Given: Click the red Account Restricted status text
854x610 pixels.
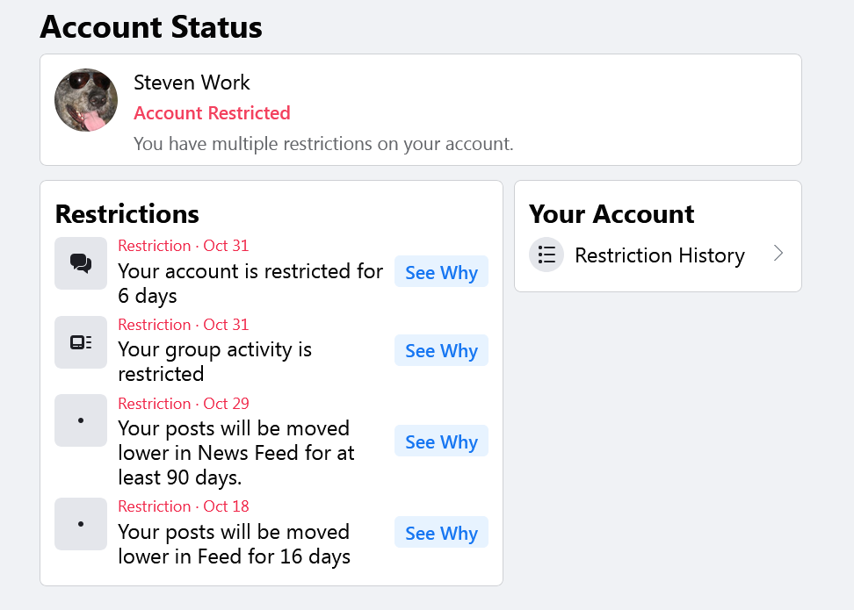Looking at the screenshot, I should pos(212,113).
